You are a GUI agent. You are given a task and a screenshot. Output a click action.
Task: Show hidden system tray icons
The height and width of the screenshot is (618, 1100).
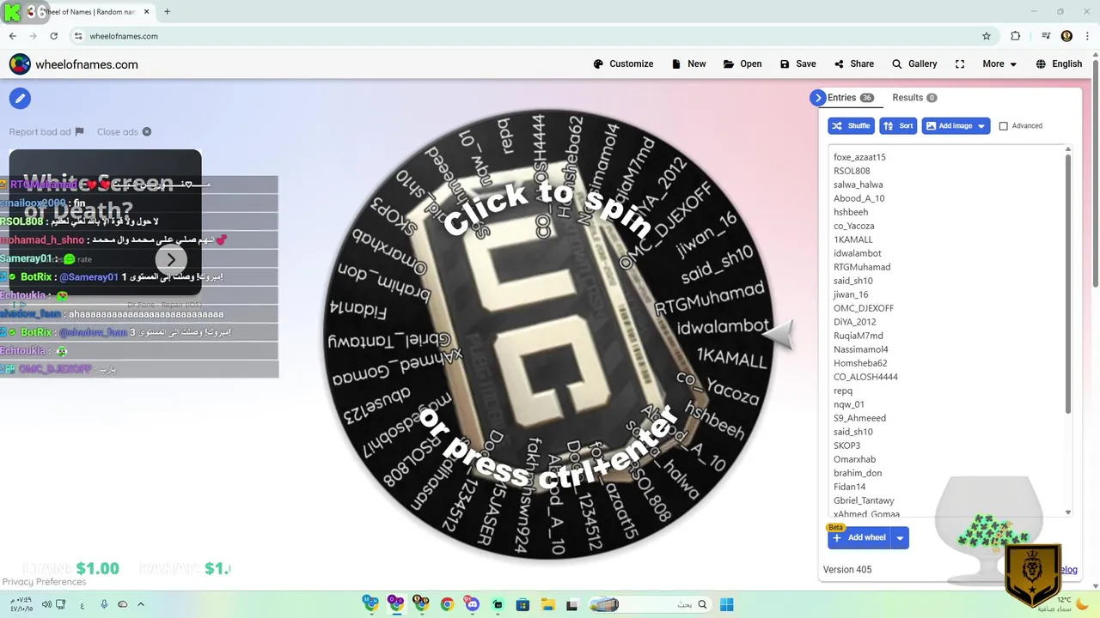pyautogui.click(x=141, y=604)
